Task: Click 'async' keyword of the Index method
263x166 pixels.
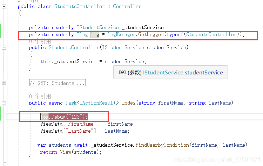Action: (x=55, y=103)
